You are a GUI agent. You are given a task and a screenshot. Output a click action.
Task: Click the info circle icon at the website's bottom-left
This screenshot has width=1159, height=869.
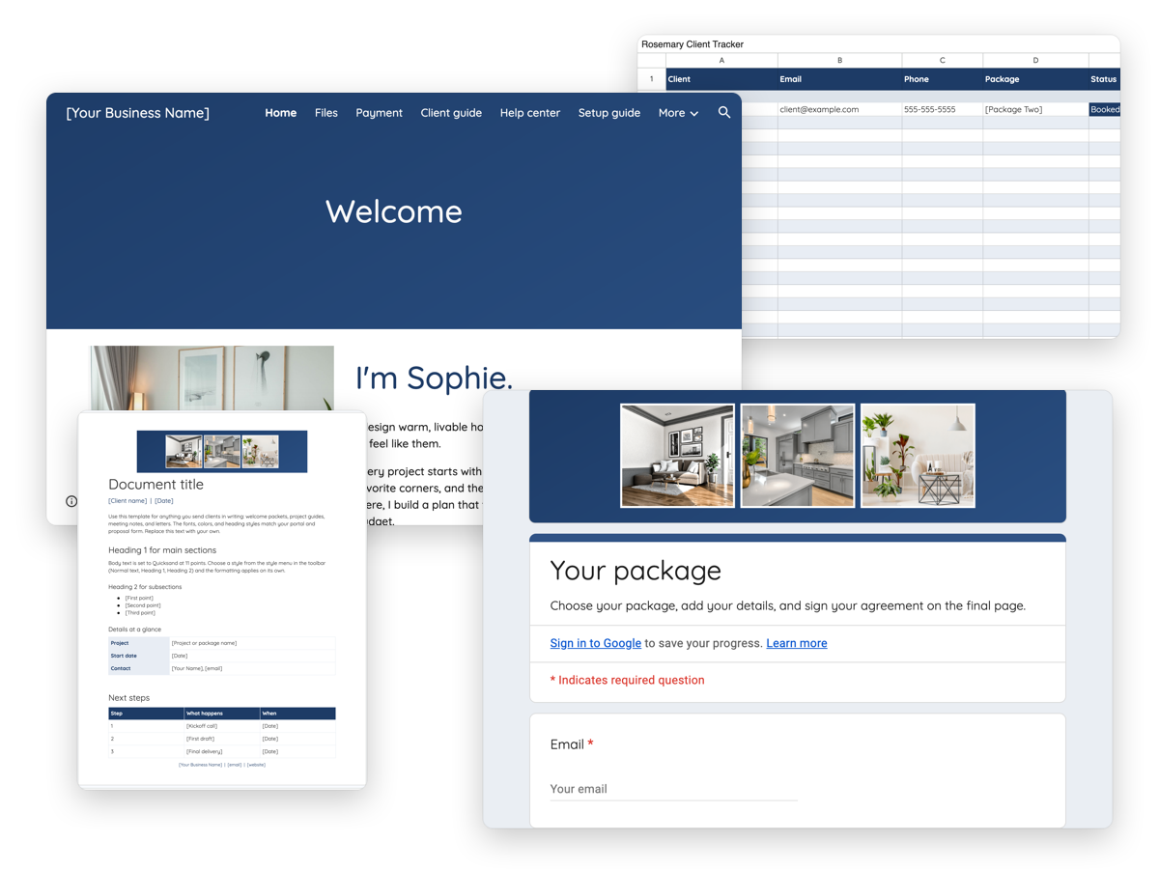[71, 501]
